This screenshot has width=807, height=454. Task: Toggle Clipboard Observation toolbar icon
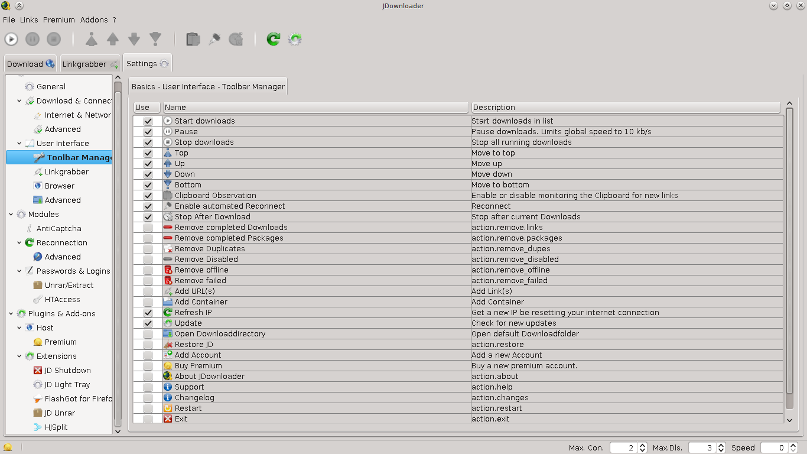(193, 39)
